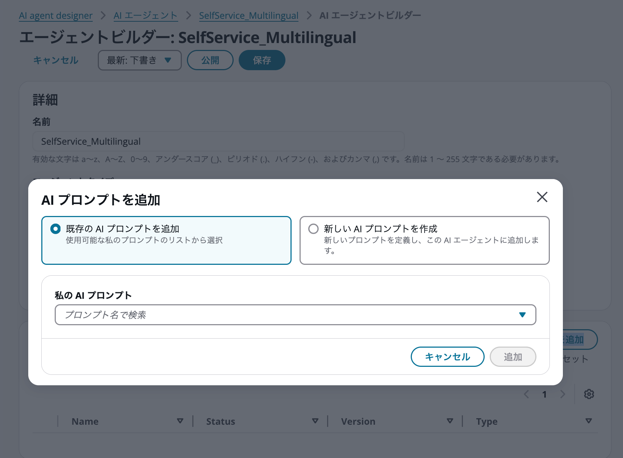623x458 pixels.
Task: Click the 保存 button
Action: click(262, 60)
